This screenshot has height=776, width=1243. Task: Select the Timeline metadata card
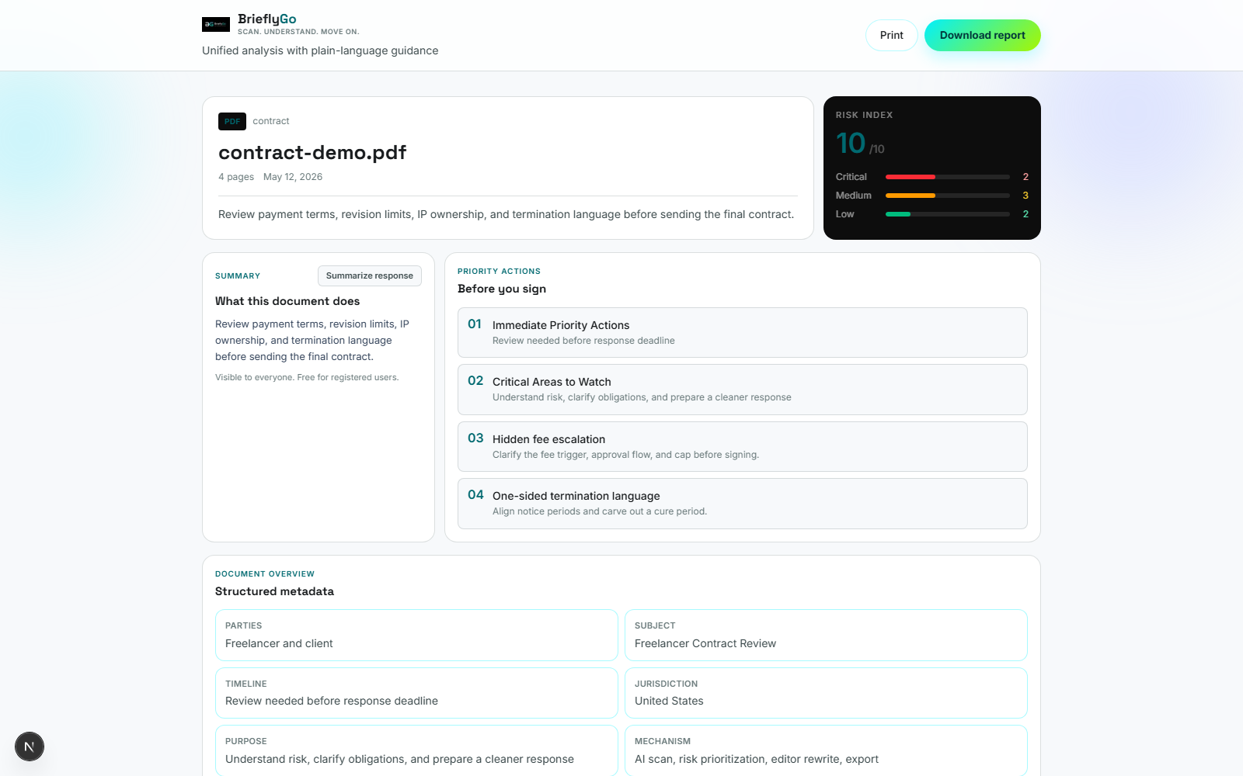click(x=416, y=693)
